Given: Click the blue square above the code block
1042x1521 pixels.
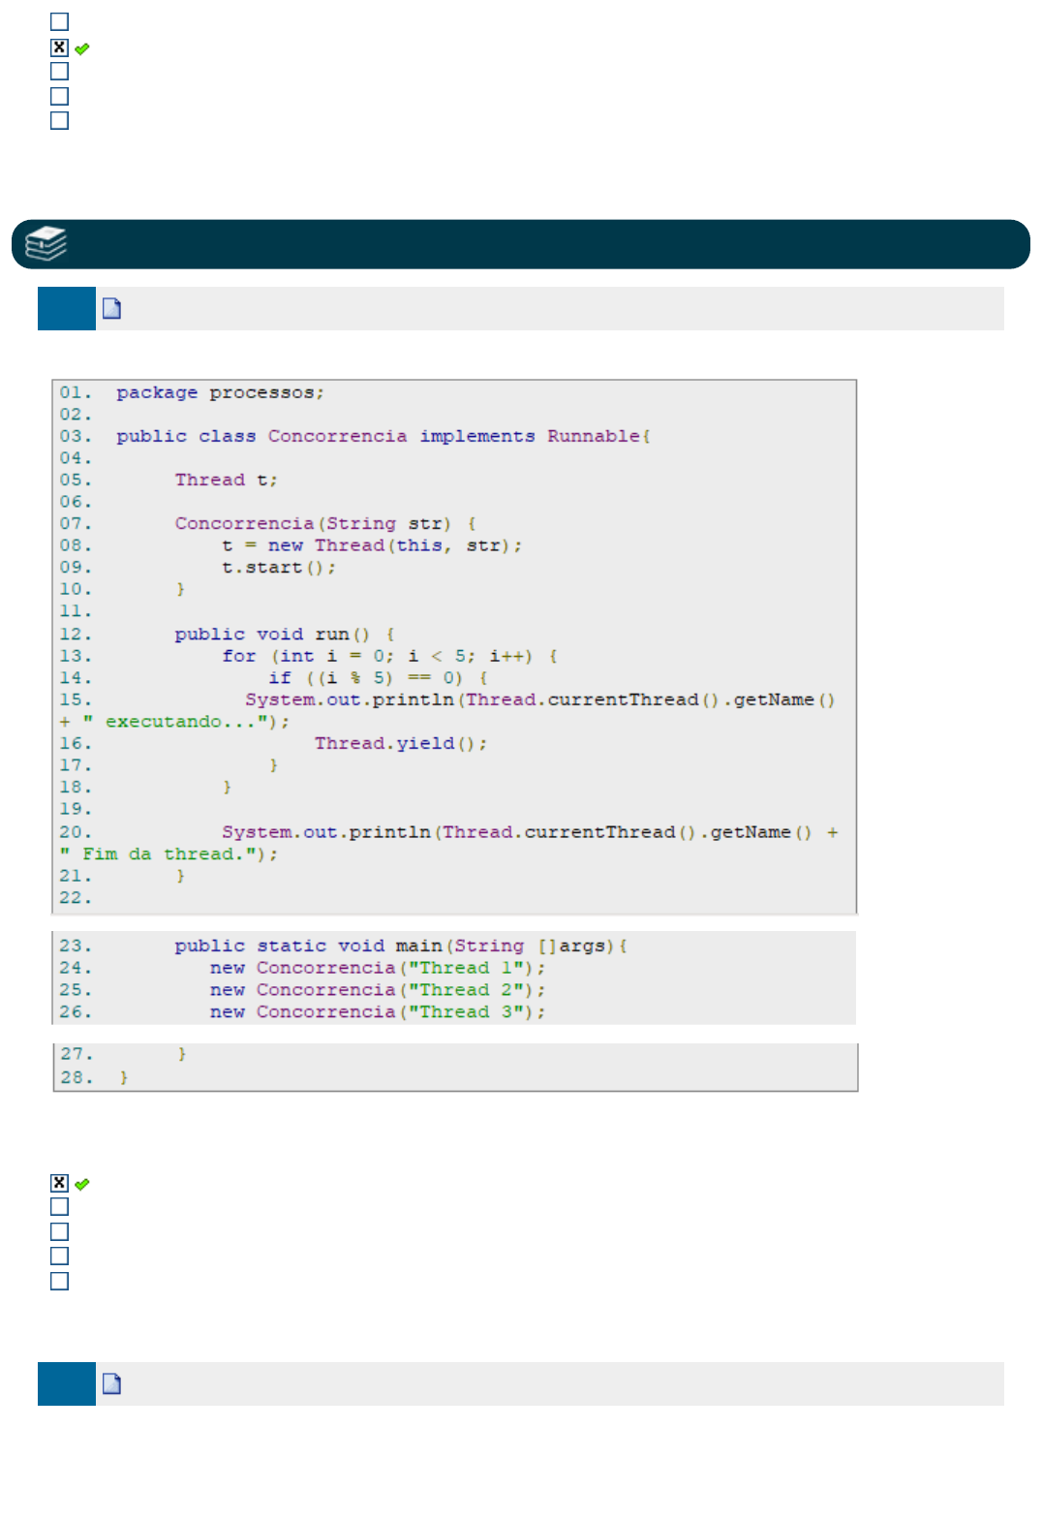Looking at the screenshot, I should point(66,309).
